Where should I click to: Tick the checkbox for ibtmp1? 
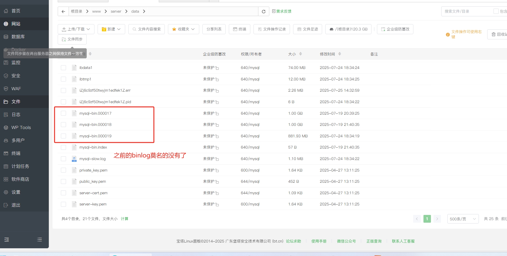63,79
